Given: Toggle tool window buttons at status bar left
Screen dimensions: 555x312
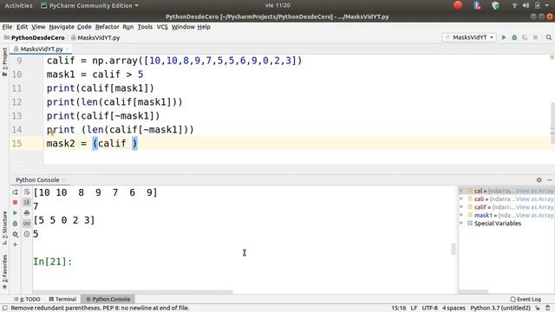Looking at the screenshot, I should pos(5,309).
